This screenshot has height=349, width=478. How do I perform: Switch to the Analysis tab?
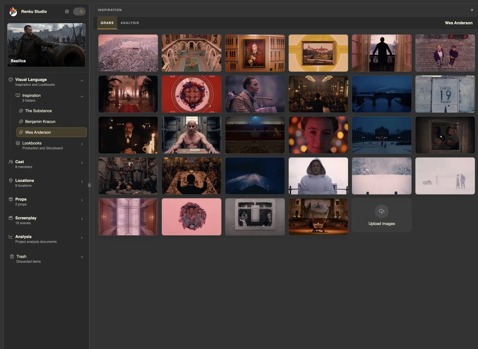point(130,23)
